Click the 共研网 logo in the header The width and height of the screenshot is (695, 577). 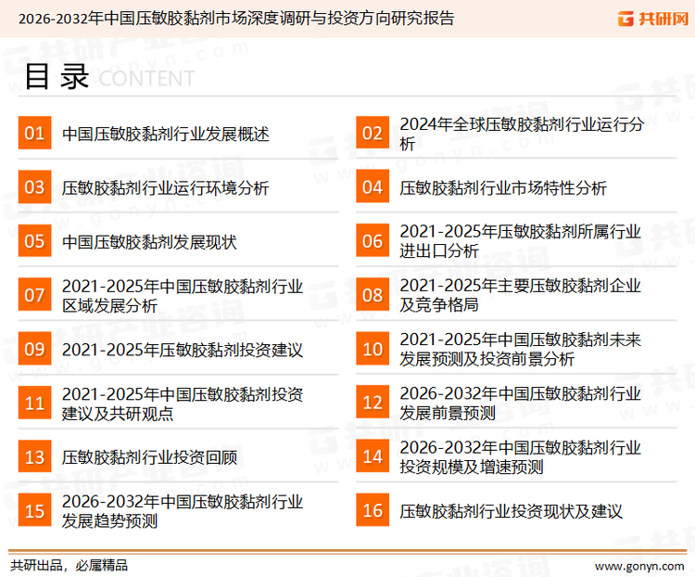pos(653,19)
